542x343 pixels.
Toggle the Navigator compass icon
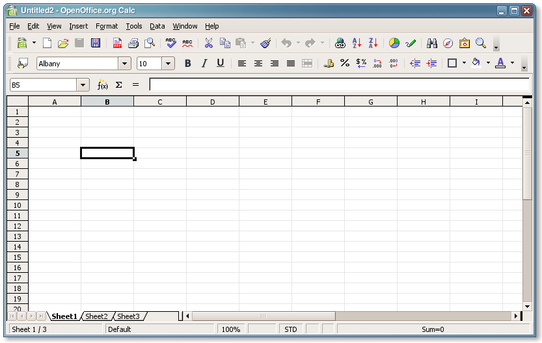click(x=448, y=43)
